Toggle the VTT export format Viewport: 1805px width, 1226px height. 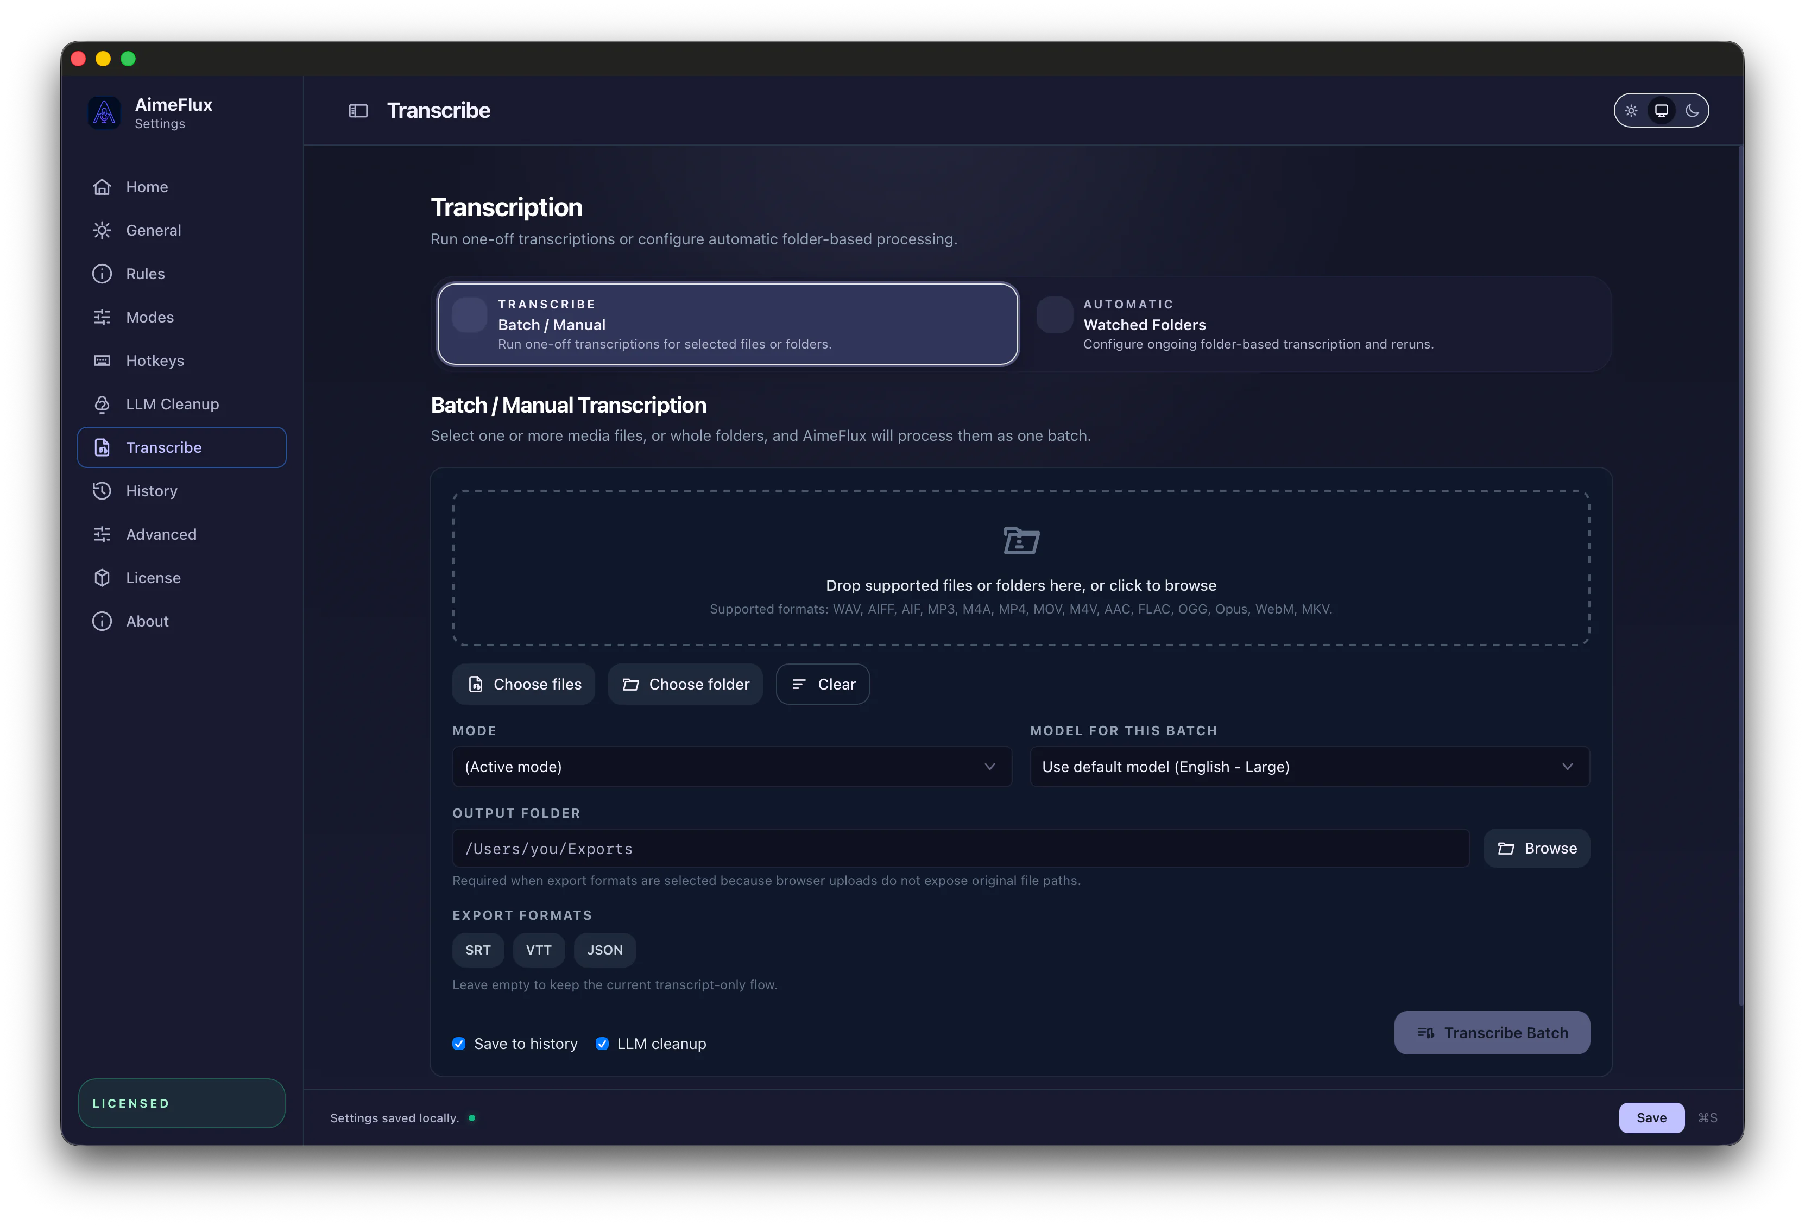pos(538,950)
